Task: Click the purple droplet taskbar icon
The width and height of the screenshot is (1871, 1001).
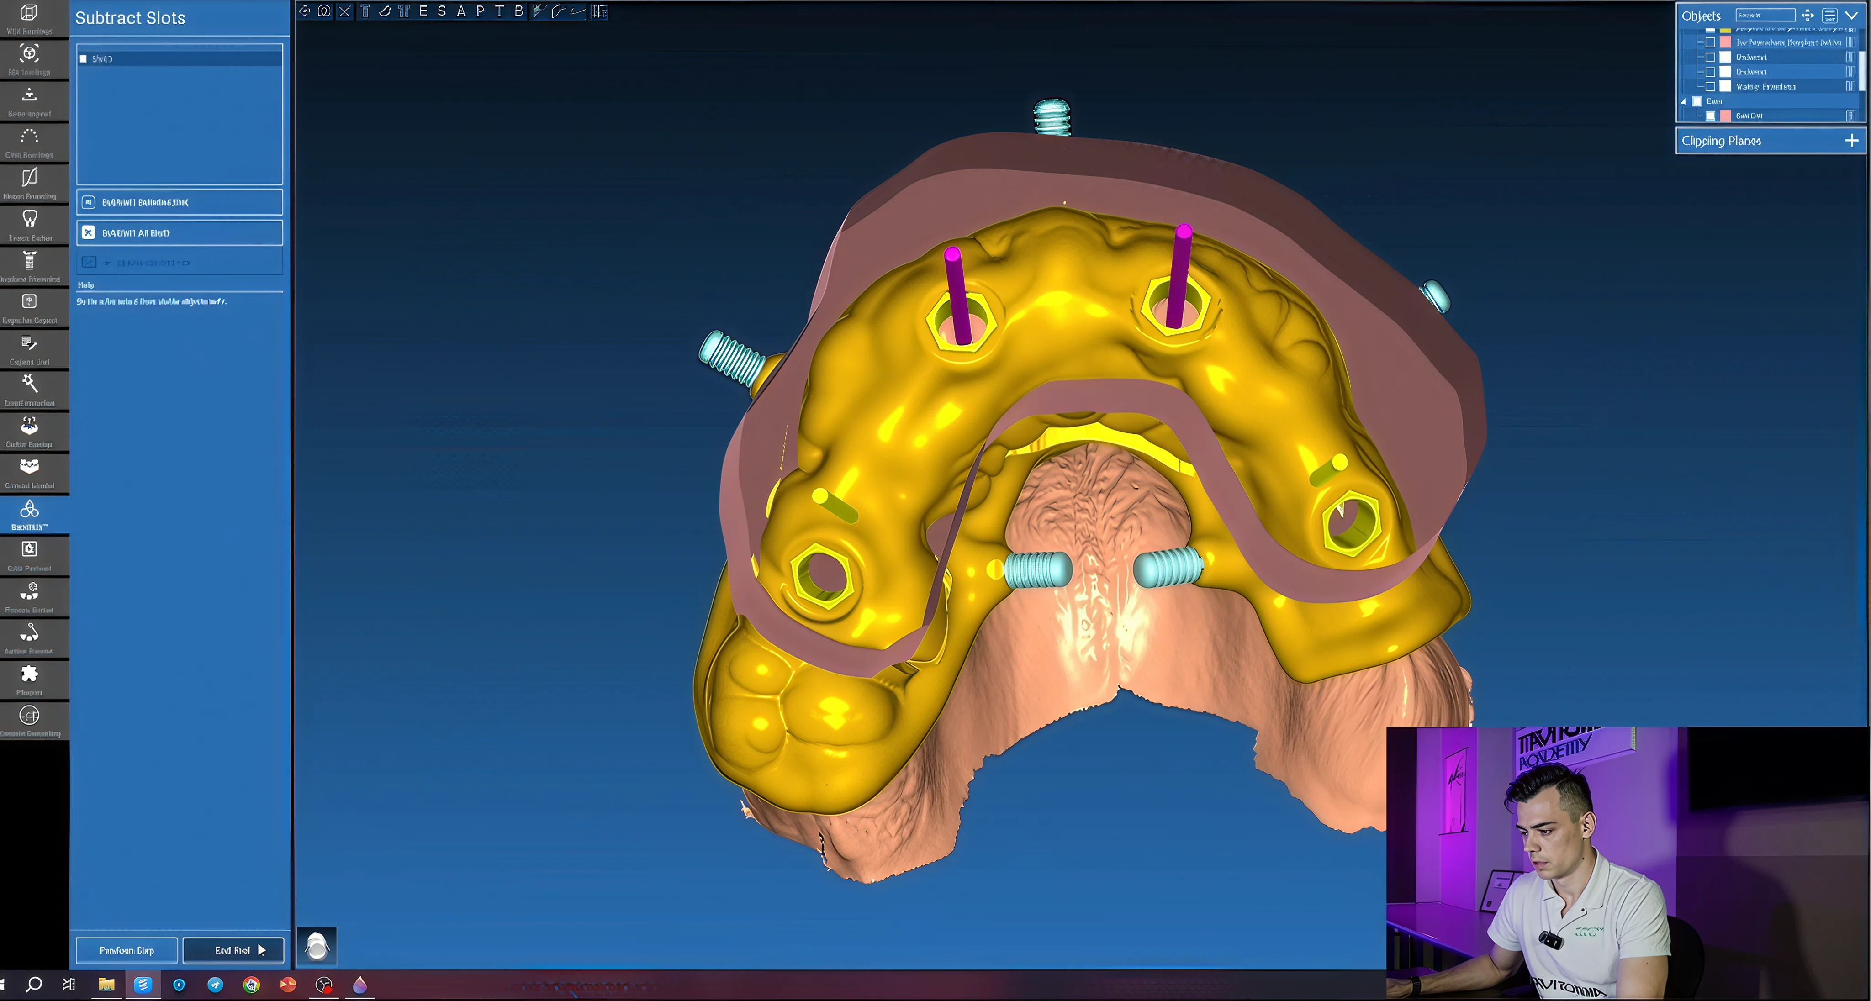Action: [x=359, y=984]
